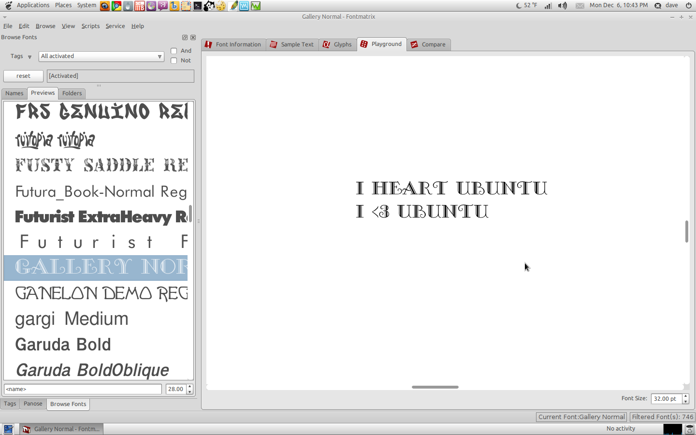Open the File menu
696x435 pixels.
(x=8, y=26)
